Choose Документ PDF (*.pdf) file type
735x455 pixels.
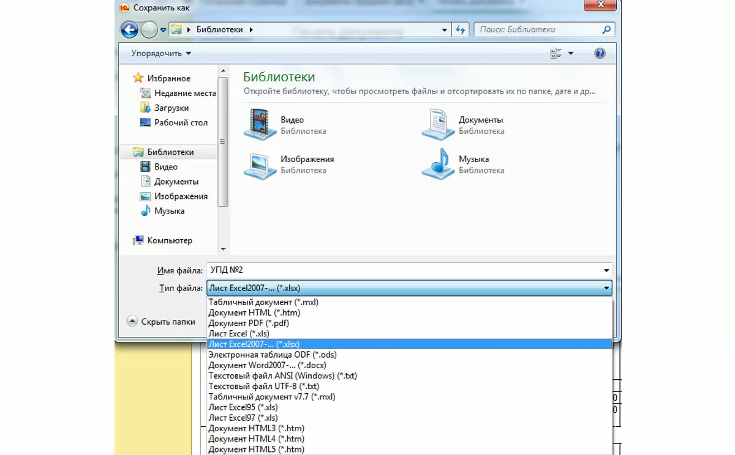409,323
